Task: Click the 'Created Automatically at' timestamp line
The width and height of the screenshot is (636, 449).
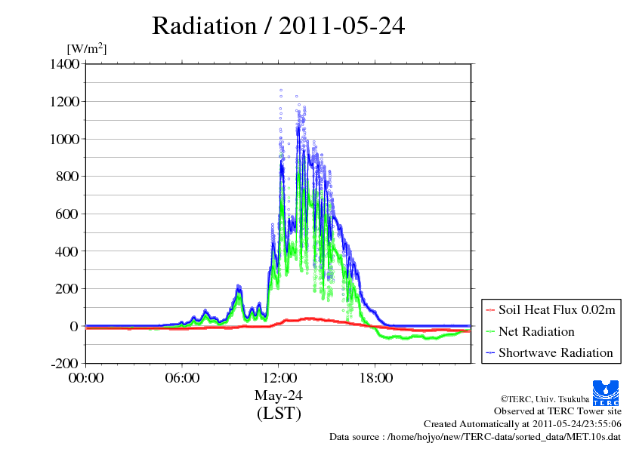Action: tap(523, 424)
